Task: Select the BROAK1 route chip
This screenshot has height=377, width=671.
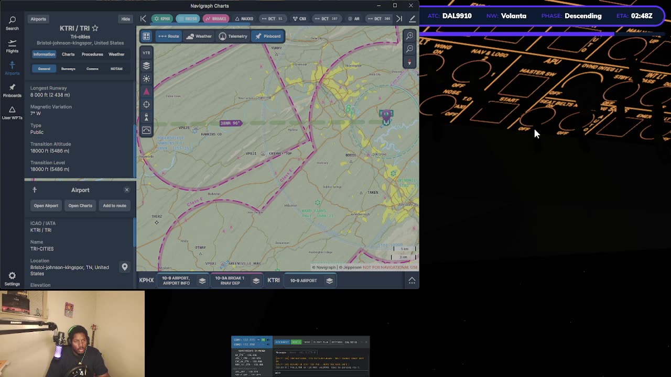Action: click(x=216, y=19)
